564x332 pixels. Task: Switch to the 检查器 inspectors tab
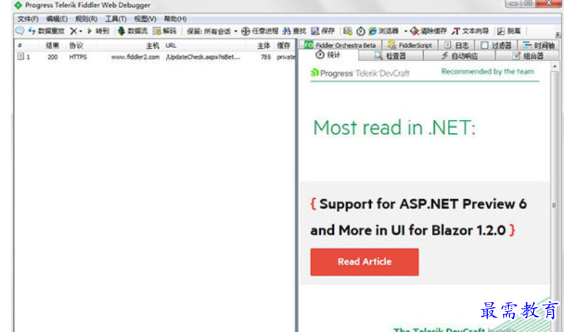click(x=390, y=56)
